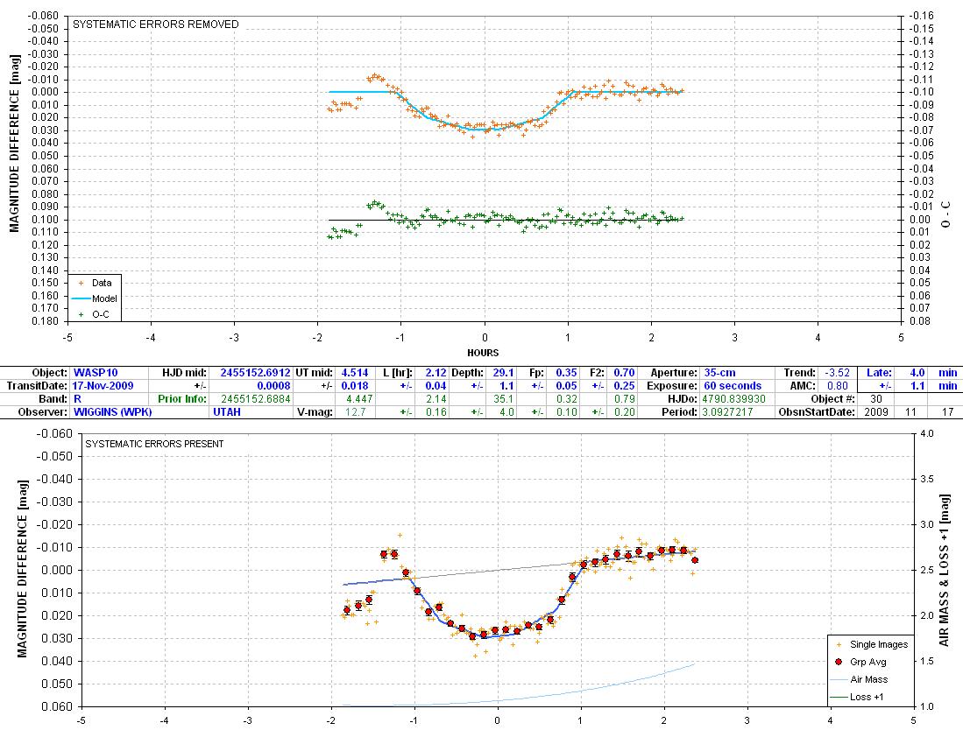The height and width of the screenshot is (730, 963).
Task: Click the Trend value -3.52
Action: click(837, 372)
